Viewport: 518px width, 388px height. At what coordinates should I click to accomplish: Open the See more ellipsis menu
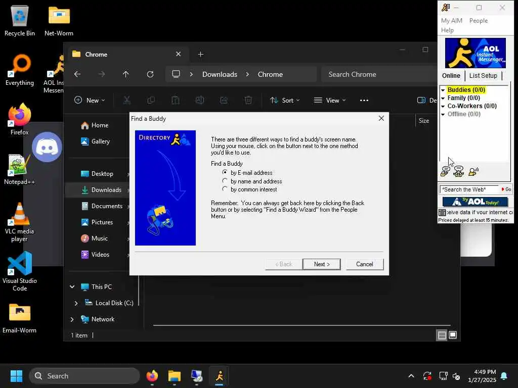(x=364, y=101)
